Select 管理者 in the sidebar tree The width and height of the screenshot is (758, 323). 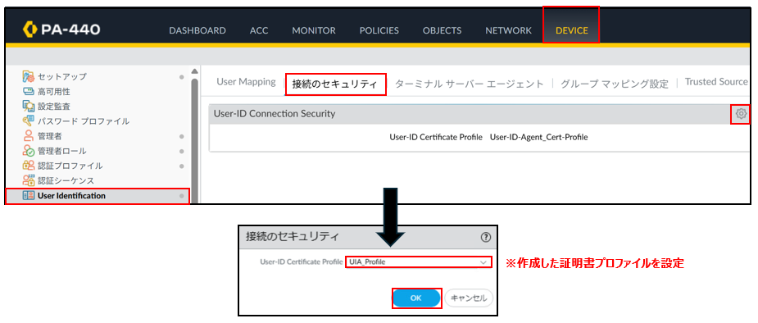pyautogui.click(x=50, y=136)
